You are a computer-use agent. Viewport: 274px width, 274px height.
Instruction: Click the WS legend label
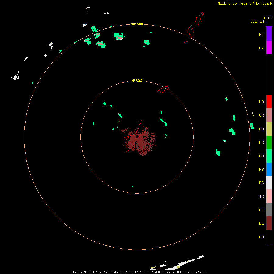[x=261, y=169]
